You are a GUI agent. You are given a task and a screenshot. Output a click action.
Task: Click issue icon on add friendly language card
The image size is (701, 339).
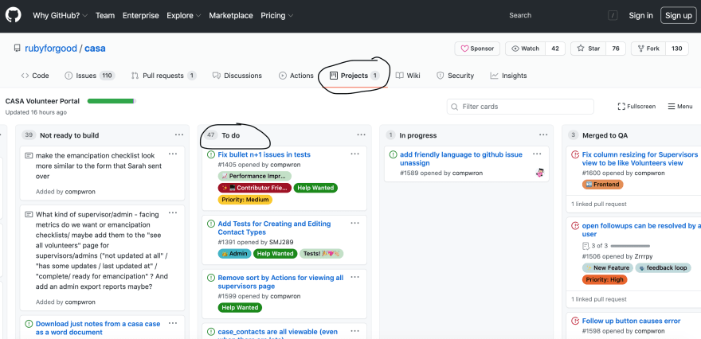pyautogui.click(x=393, y=154)
